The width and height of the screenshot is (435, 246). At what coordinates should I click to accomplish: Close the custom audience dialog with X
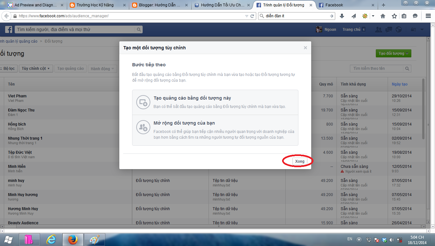pyautogui.click(x=305, y=48)
